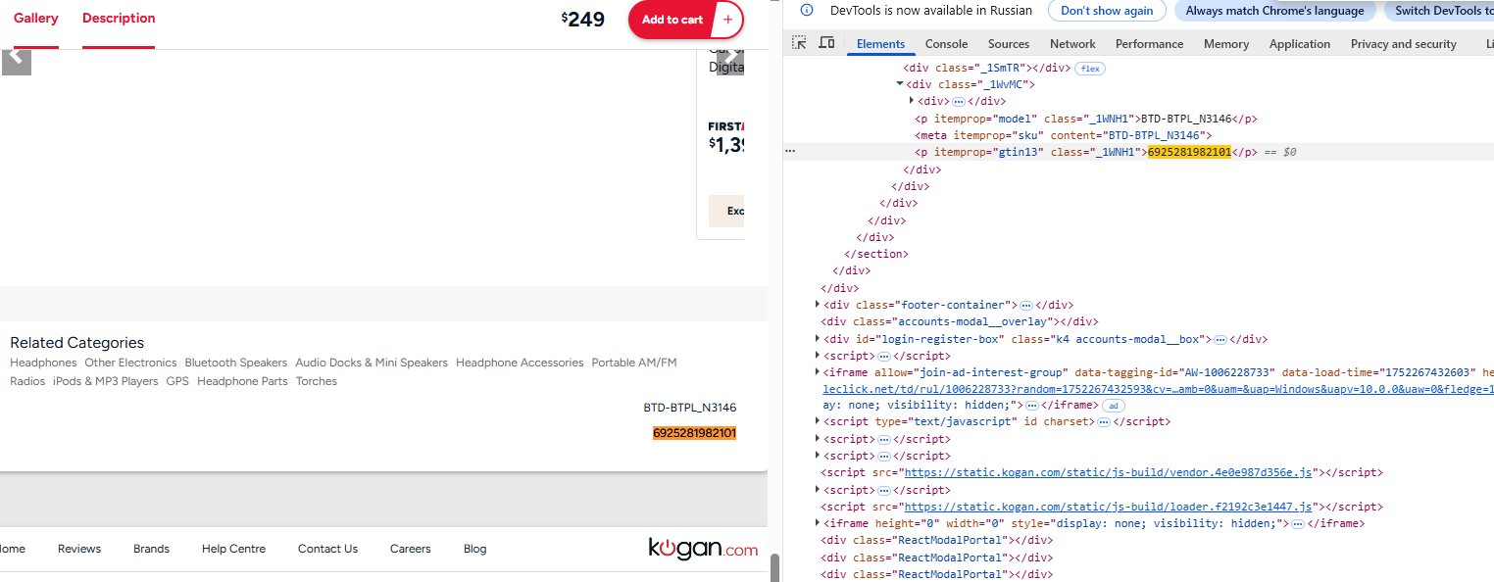The image size is (1494, 582).
Task: Expand the script node below accounts-modal box
Action: pyautogui.click(x=818, y=356)
